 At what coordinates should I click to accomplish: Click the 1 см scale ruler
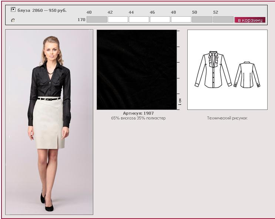(180, 70)
